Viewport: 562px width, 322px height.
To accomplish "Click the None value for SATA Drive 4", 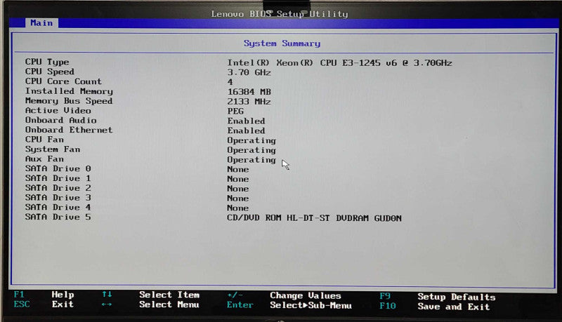I will click(238, 208).
